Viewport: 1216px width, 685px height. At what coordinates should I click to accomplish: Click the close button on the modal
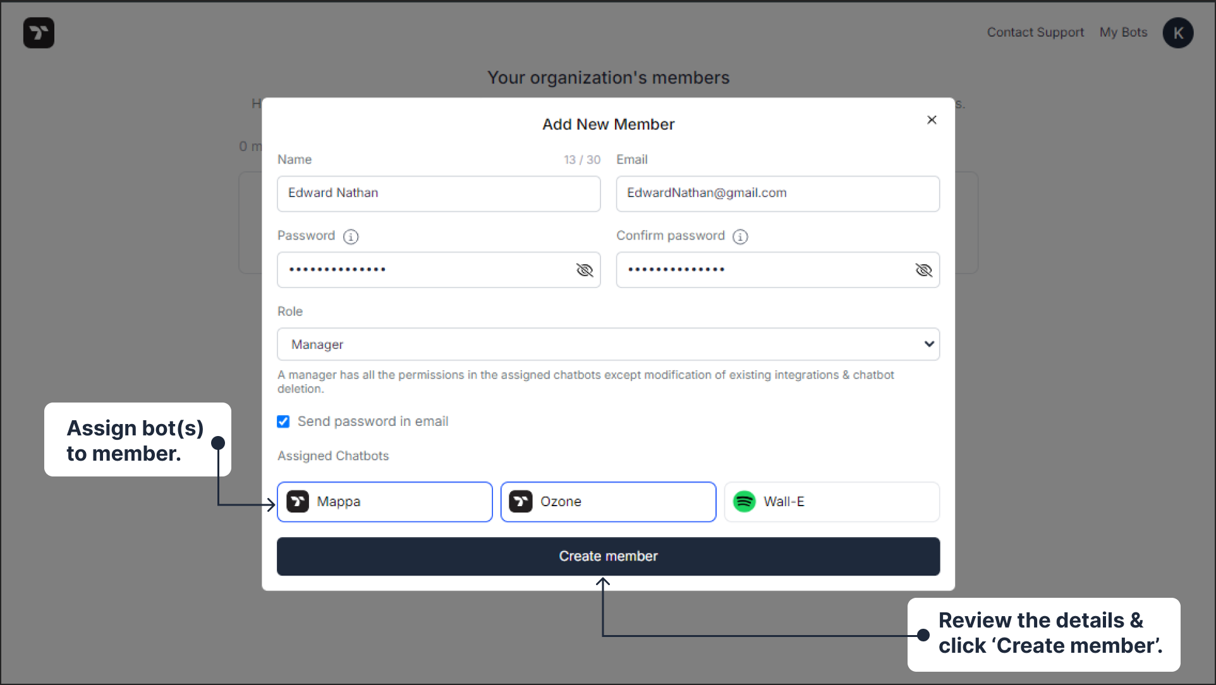pos(932,119)
